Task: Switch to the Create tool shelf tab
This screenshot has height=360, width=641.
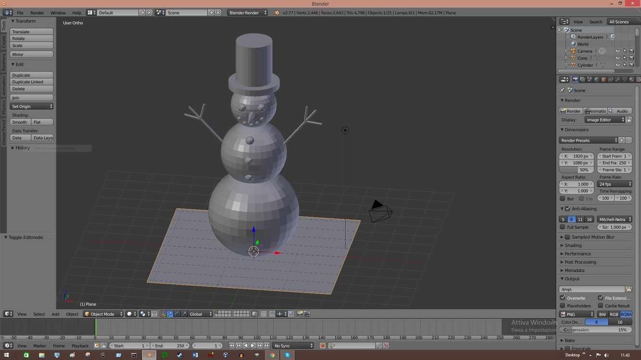Action: [x=4, y=42]
